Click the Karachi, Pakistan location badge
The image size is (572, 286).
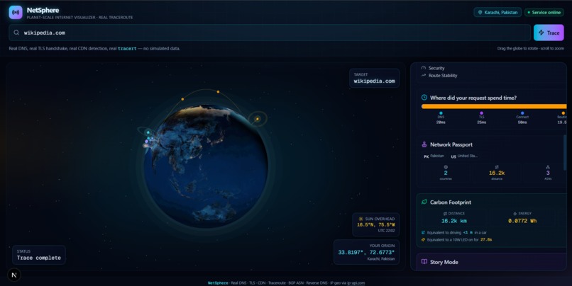[x=497, y=12]
